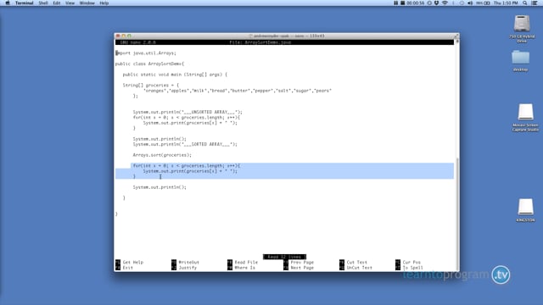Open the Apple menu
The image size is (543, 305).
click(8, 3)
